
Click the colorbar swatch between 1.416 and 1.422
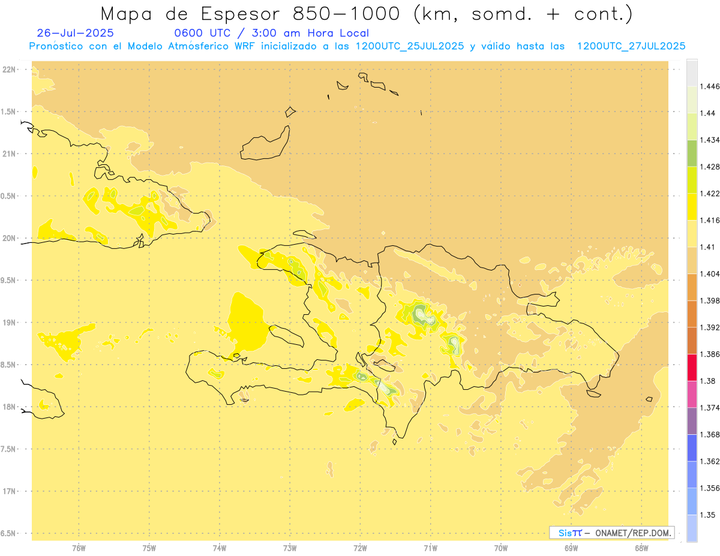pyautogui.click(x=692, y=206)
